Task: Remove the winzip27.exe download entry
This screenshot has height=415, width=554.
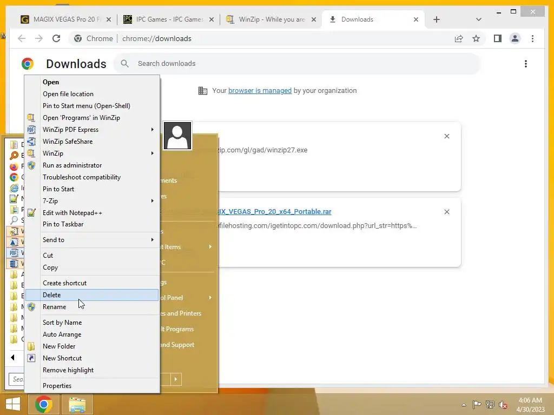Action: [x=446, y=136]
